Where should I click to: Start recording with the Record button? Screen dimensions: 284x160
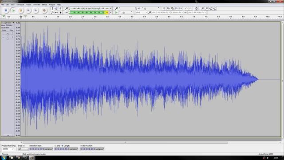[x=44, y=11]
